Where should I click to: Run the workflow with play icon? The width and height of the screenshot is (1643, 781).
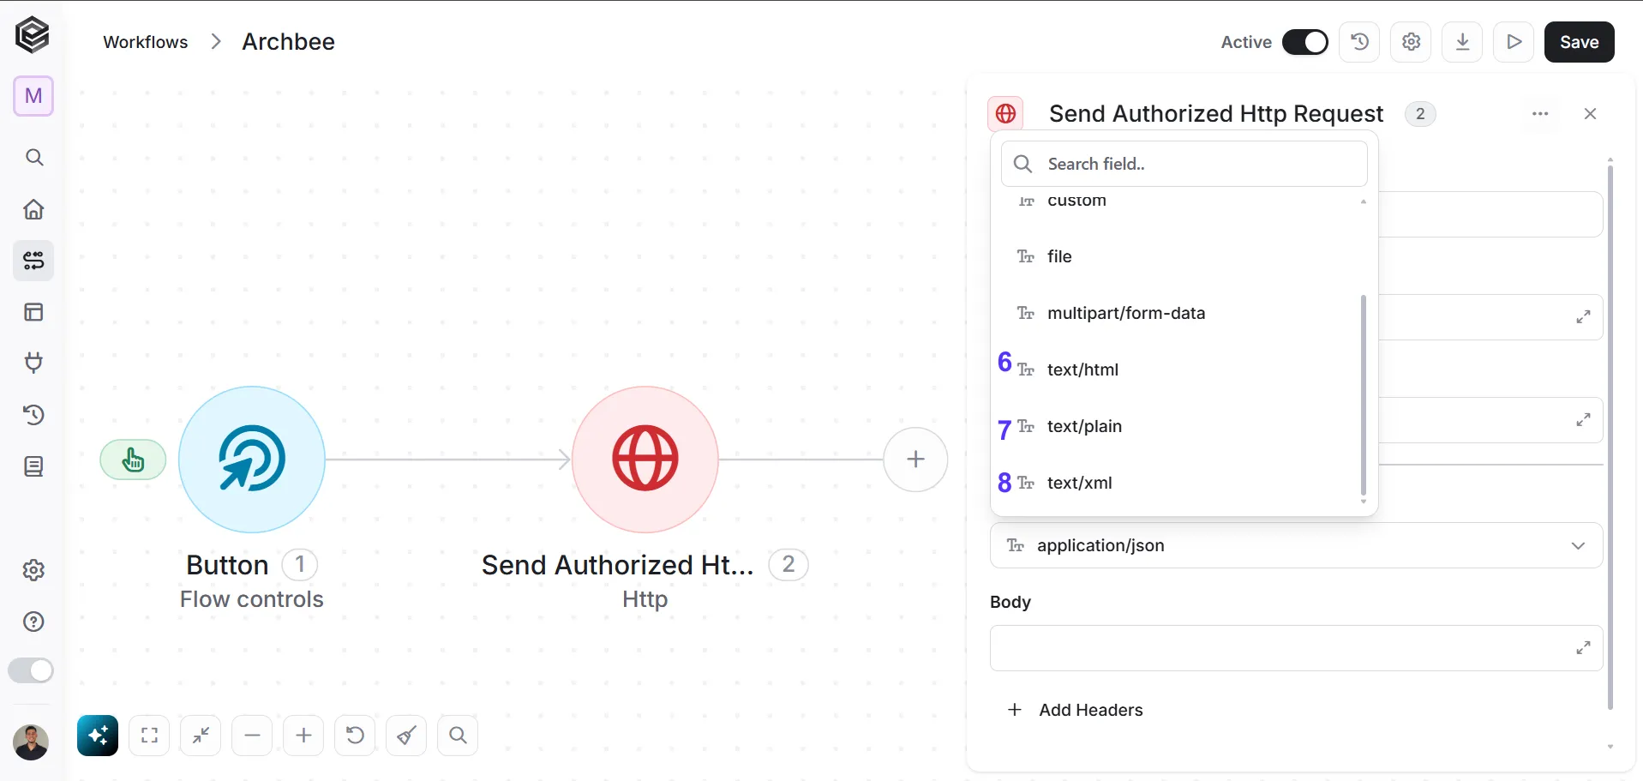(1514, 42)
